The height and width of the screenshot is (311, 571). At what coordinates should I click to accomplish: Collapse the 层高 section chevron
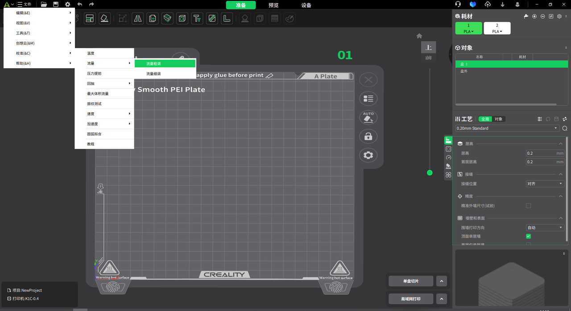pyautogui.click(x=561, y=143)
